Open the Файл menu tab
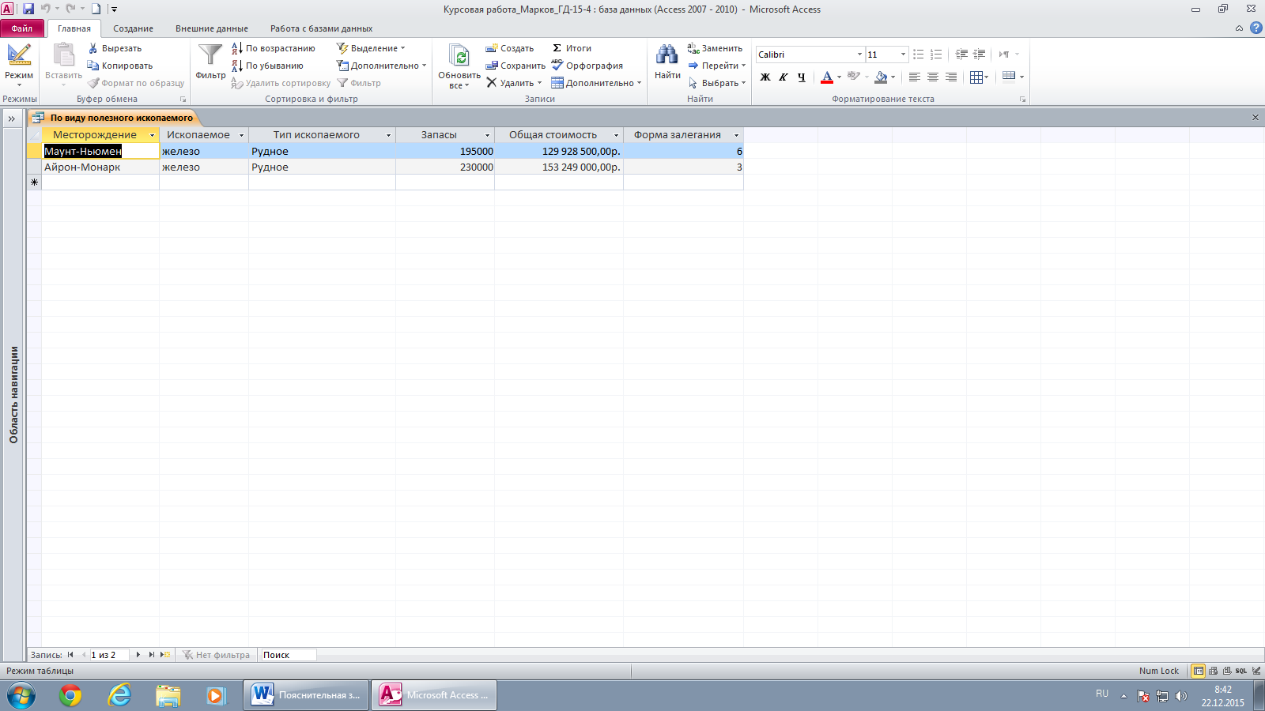Image resolution: width=1265 pixels, height=711 pixels. pos(22,28)
